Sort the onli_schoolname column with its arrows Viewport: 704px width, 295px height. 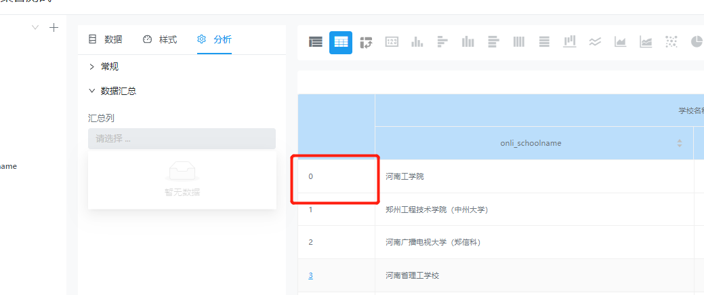pyautogui.click(x=680, y=144)
